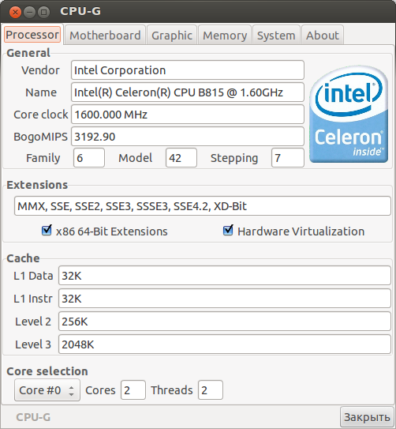Select the System tab
Viewport: 396px width, 429px height.
276,36
